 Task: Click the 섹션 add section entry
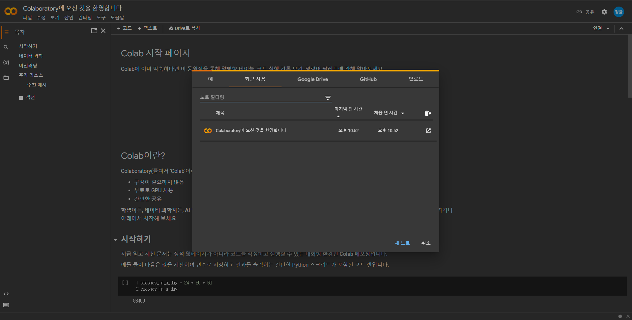point(30,97)
